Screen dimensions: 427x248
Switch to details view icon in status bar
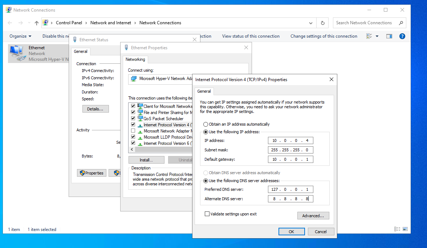point(397,229)
